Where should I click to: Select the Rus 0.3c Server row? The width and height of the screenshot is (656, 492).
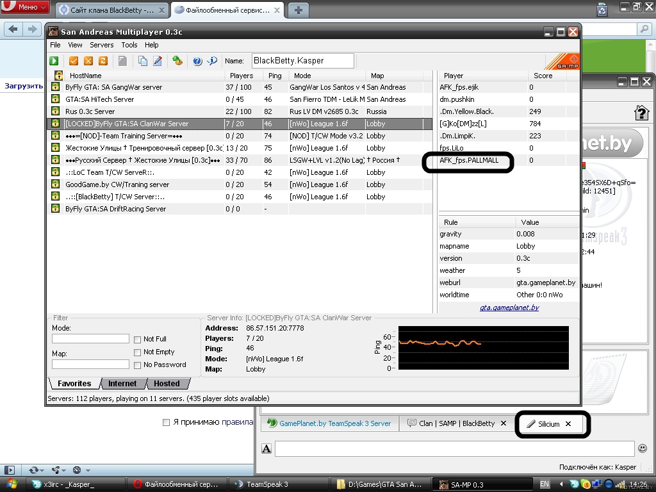[240, 111]
